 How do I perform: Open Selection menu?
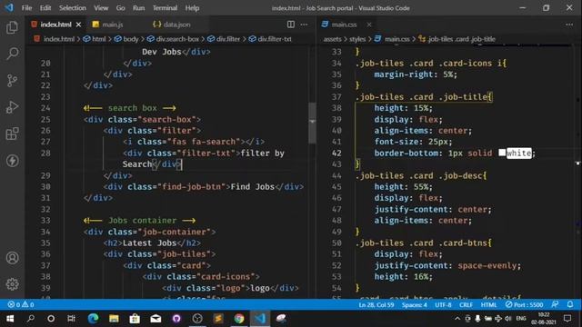click(73, 8)
